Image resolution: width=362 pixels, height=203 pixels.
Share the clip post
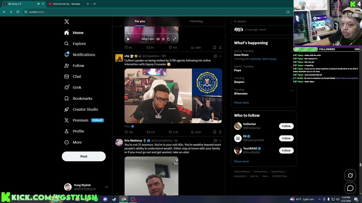click(x=220, y=132)
